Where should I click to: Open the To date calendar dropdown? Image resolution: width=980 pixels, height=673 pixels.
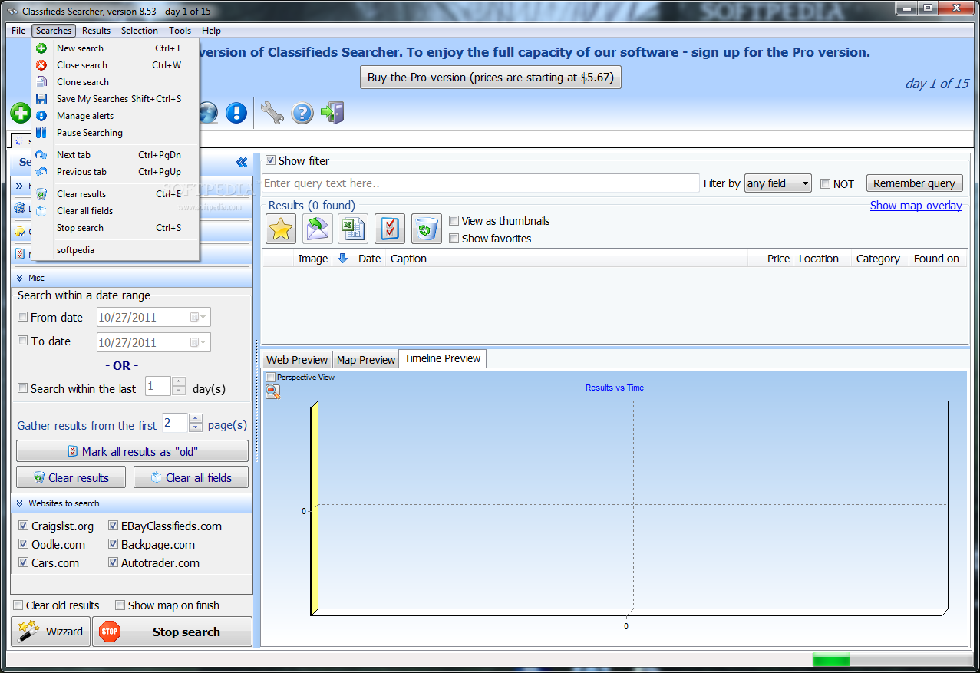click(199, 342)
